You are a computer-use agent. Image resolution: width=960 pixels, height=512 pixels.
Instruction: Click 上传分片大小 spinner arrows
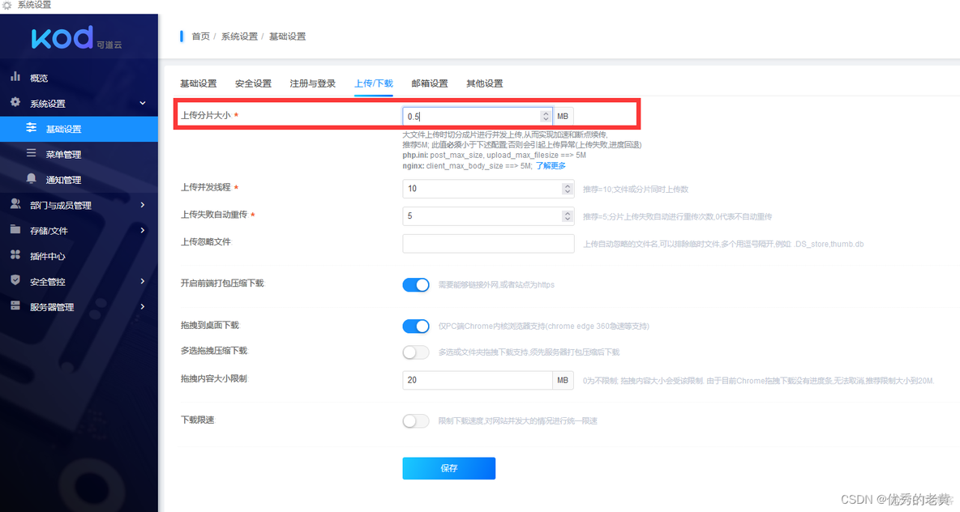point(546,116)
